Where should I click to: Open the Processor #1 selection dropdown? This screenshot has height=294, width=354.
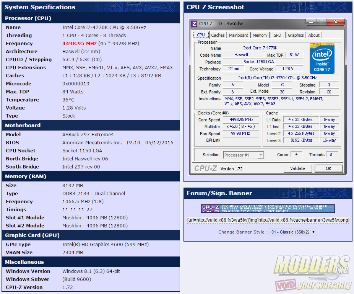coord(244,155)
